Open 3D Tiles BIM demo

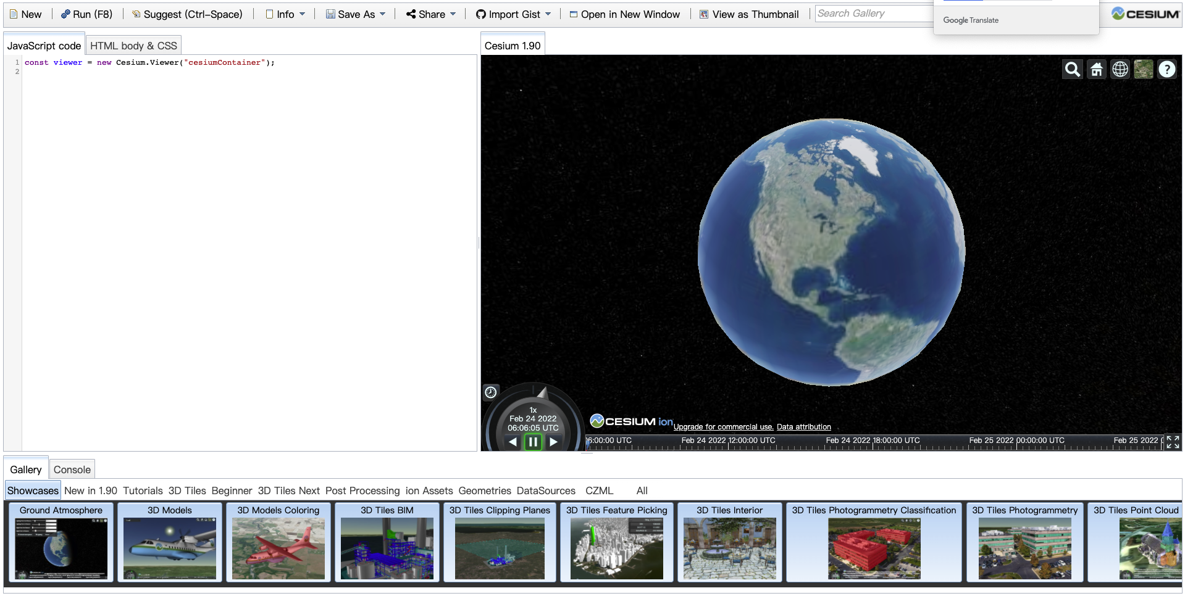pyautogui.click(x=387, y=542)
